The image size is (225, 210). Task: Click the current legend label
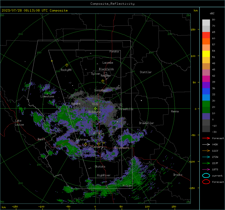(x=217, y=176)
